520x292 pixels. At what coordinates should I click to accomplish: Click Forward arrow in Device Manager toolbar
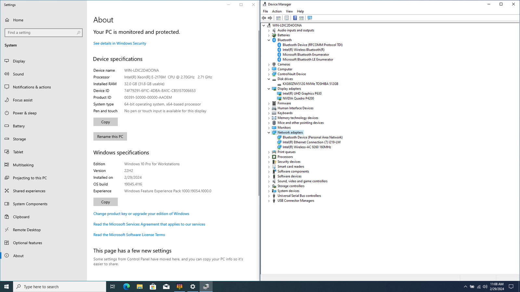coord(270,18)
